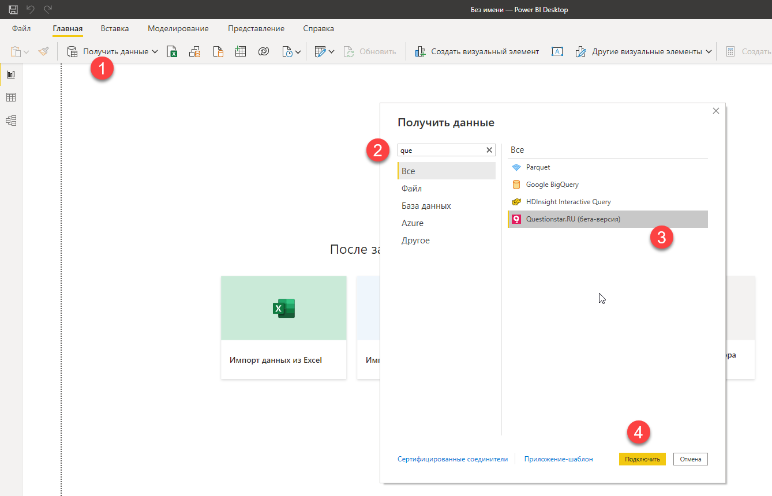Click the Другие визуальные элементы icon

[x=581, y=51]
